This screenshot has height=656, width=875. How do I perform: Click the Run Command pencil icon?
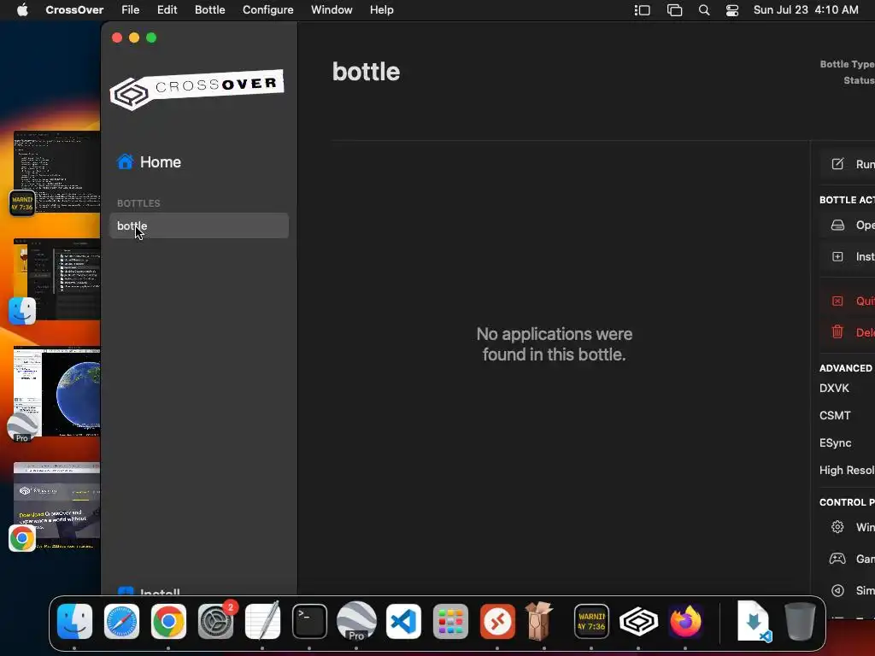coord(837,164)
